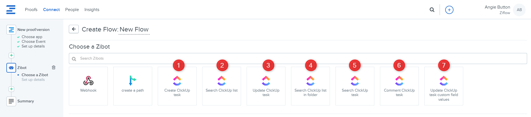Add step after New proof/version

11,55
